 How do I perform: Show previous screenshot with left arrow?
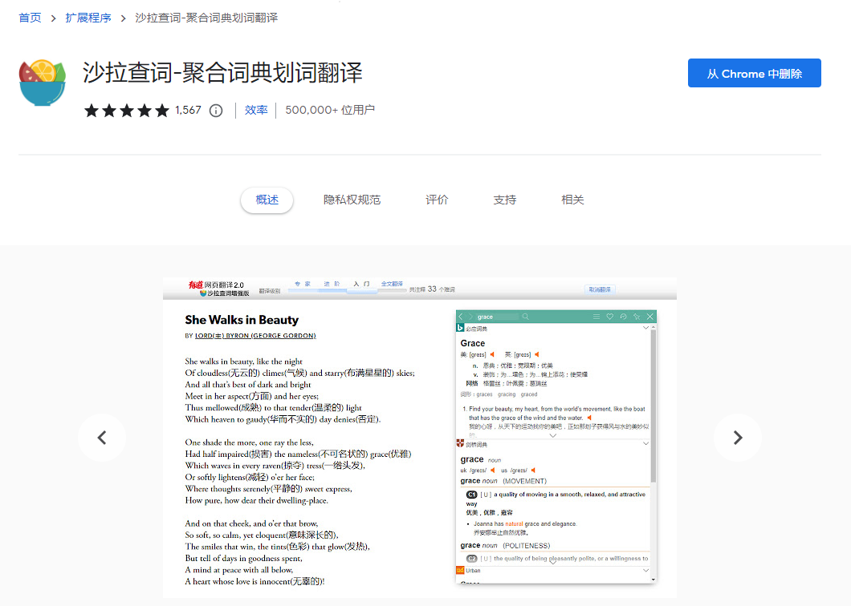point(102,438)
